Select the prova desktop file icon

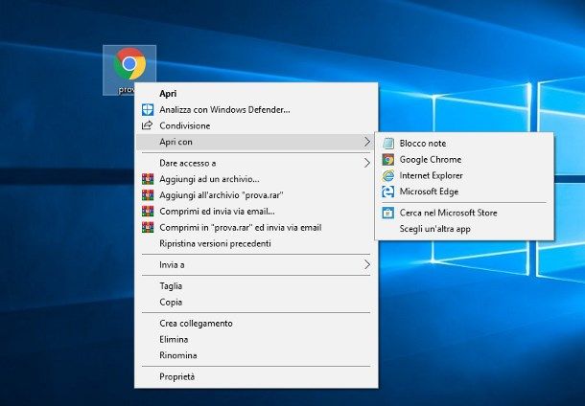coord(129,70)
